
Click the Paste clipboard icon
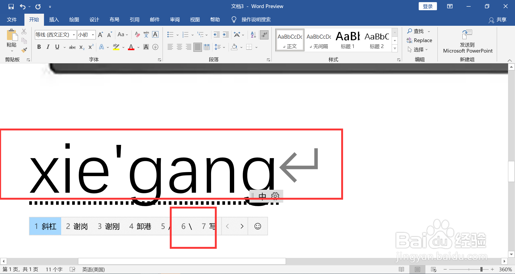(x=12, y=35)
